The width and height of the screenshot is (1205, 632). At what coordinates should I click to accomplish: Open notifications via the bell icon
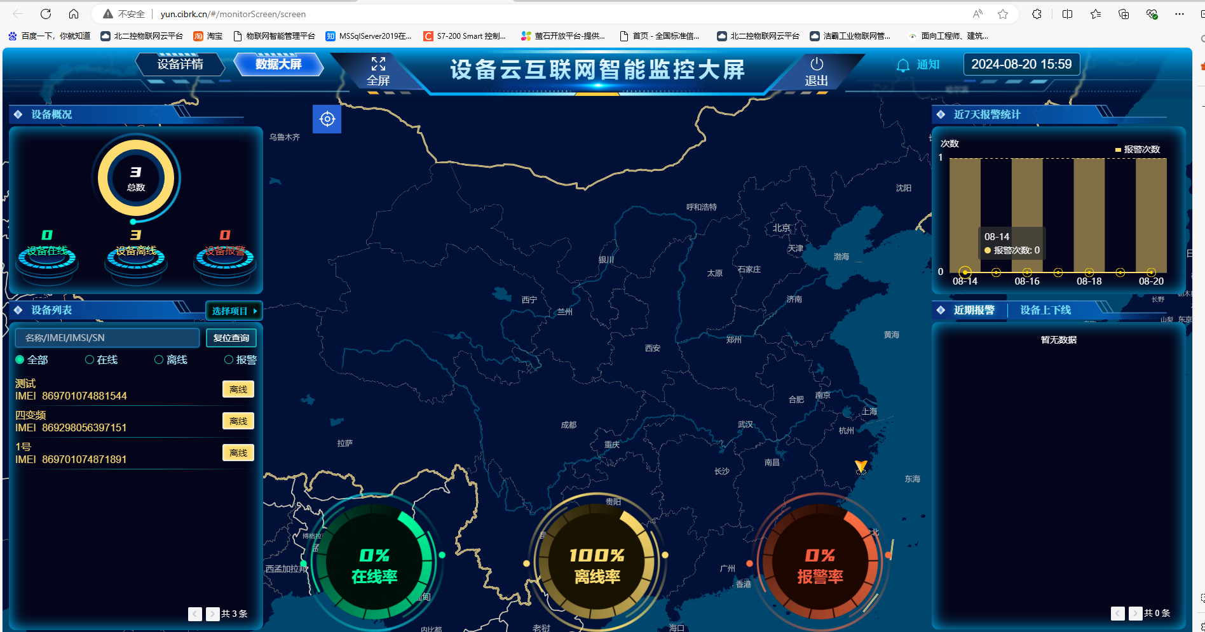(902, 65)
